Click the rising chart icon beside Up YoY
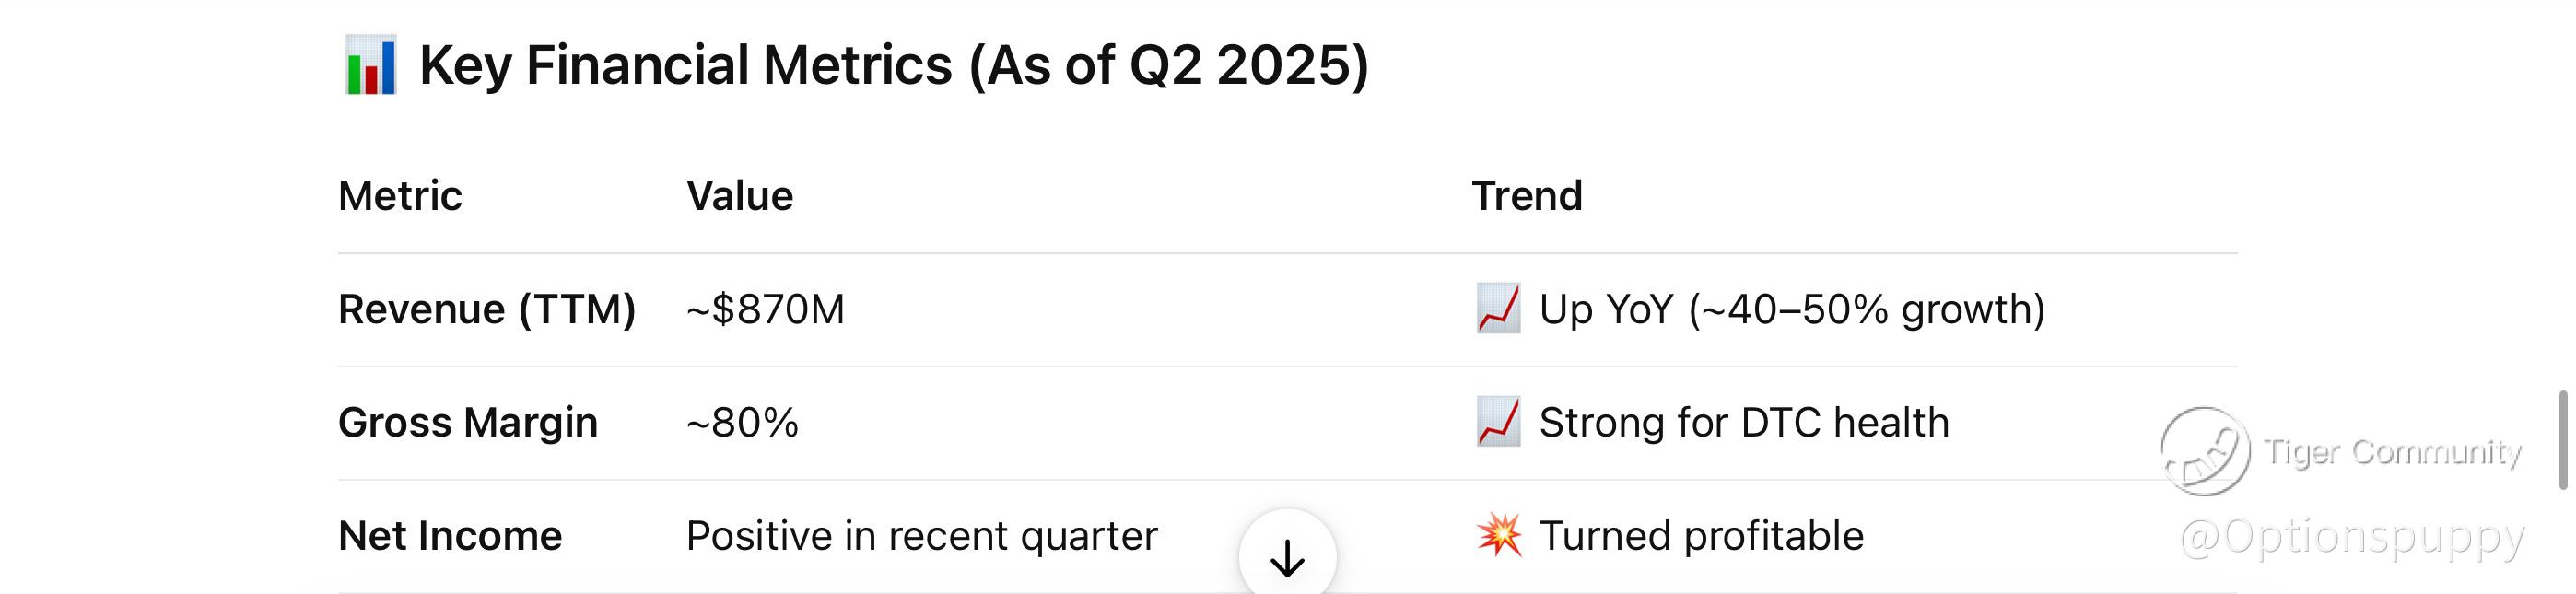 (x=1498, y=308)
